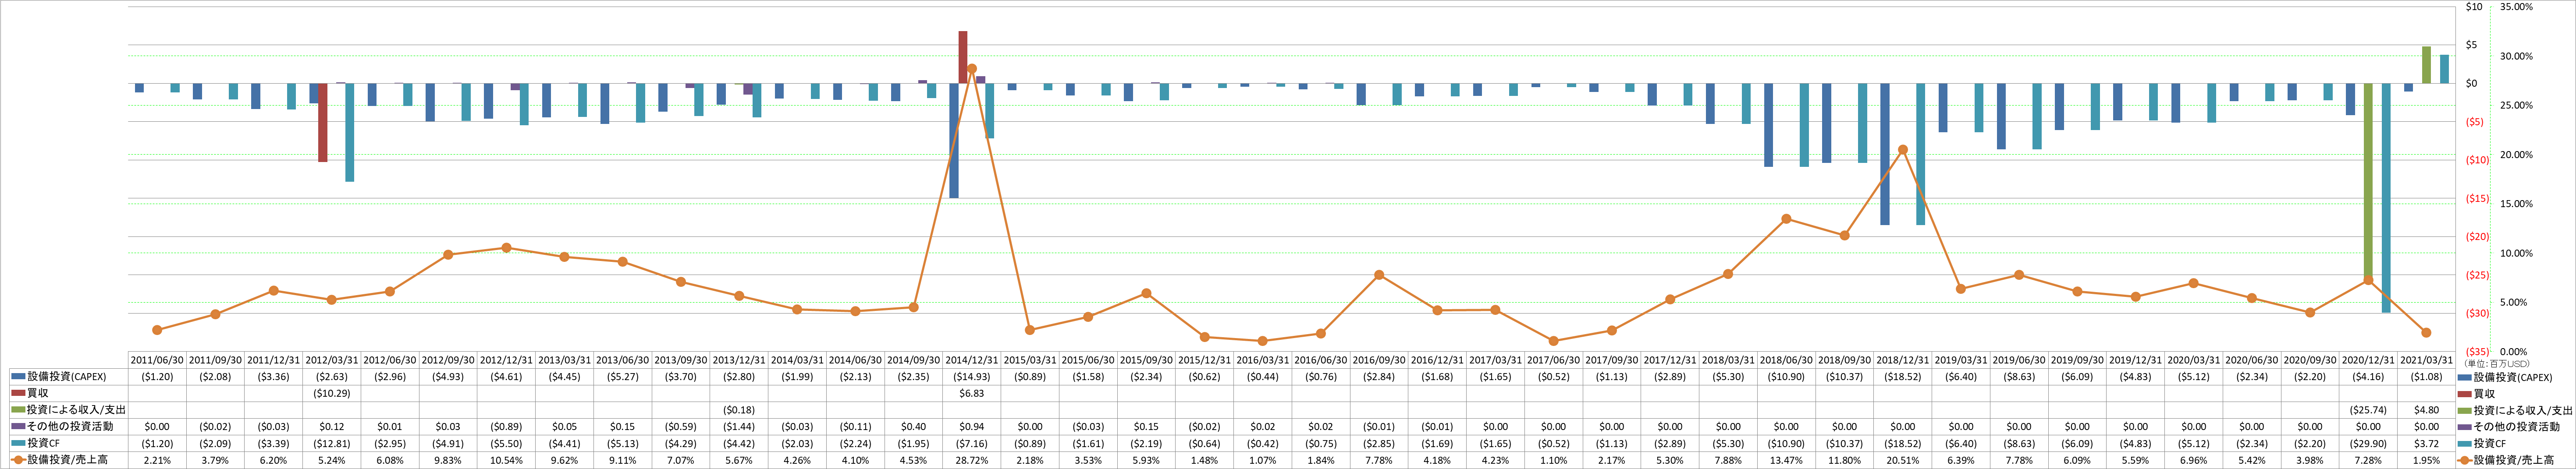Click the 2013/12/31 column header

[x=739, y=360]
